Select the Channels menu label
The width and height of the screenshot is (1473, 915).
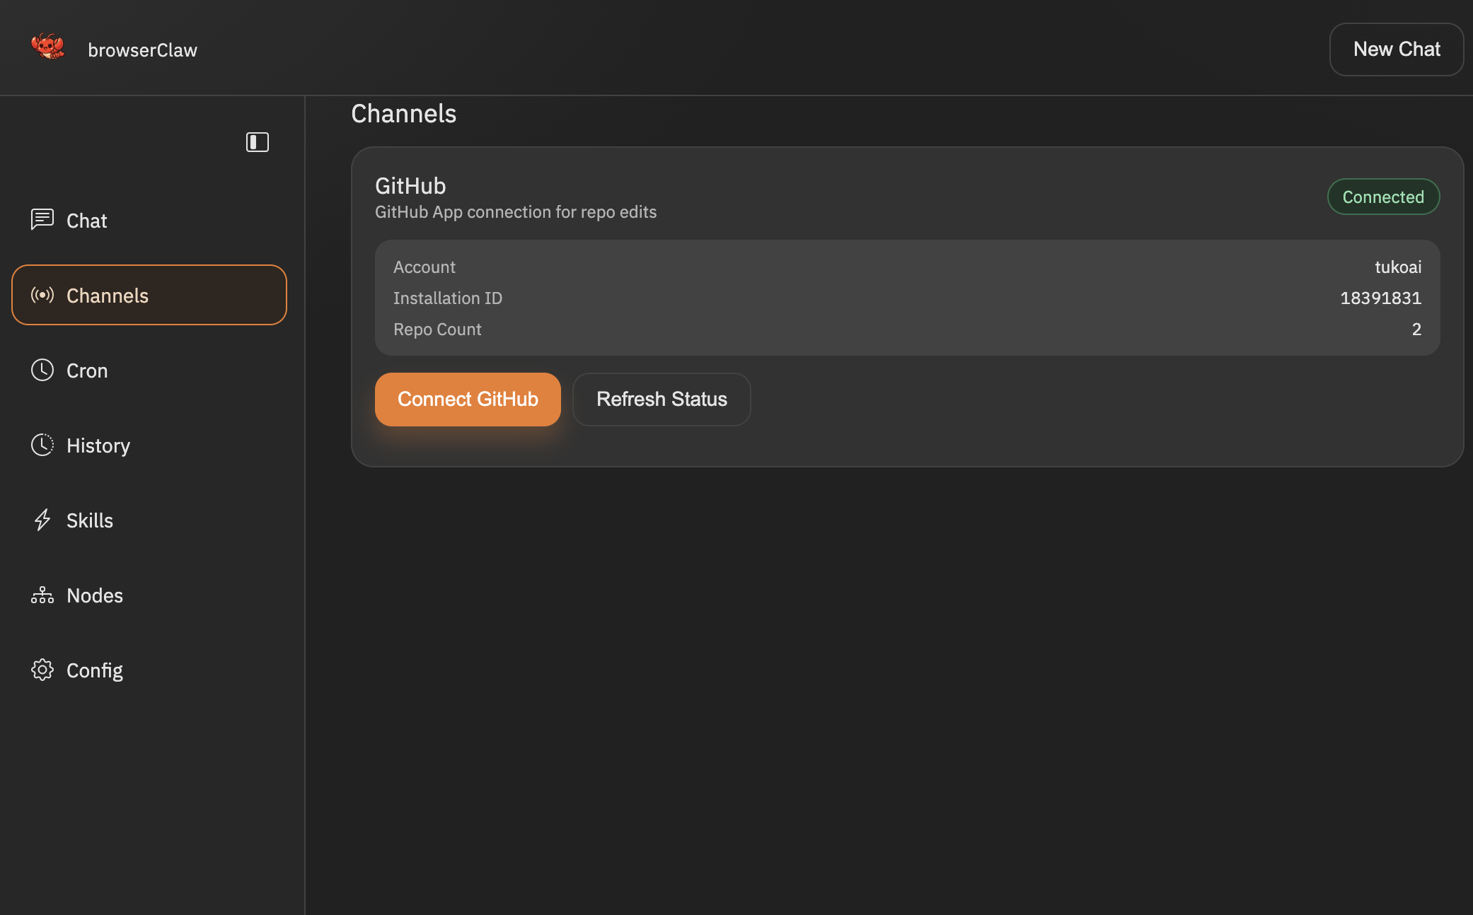(x=108, y=296)
